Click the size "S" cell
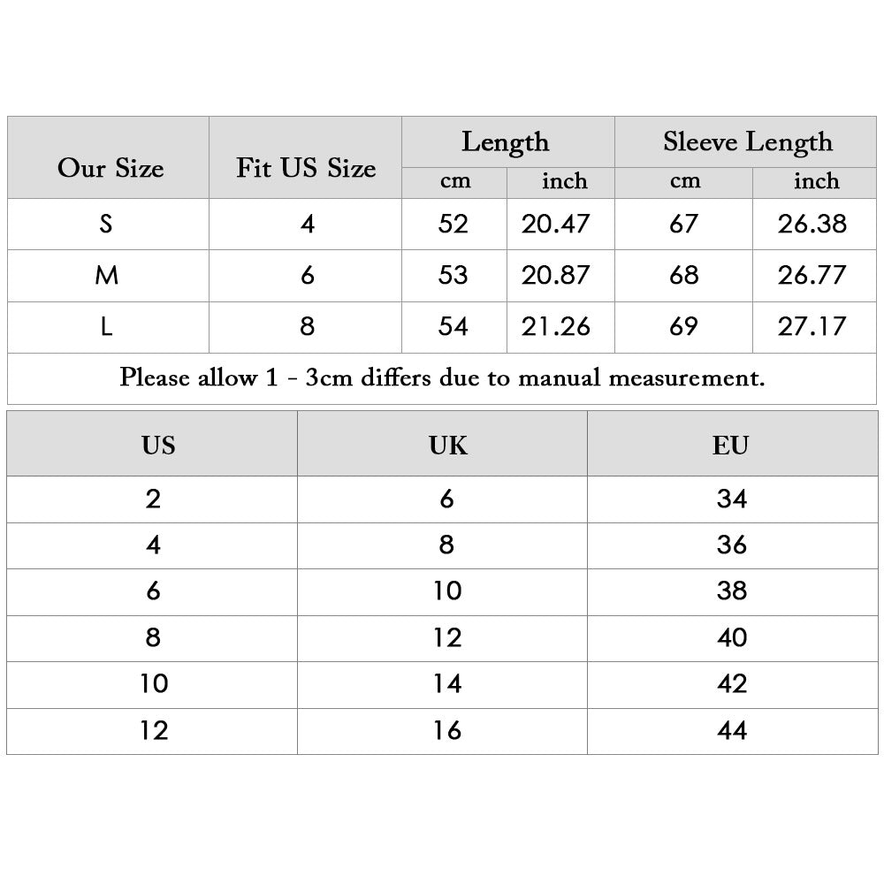 point(107,224)
